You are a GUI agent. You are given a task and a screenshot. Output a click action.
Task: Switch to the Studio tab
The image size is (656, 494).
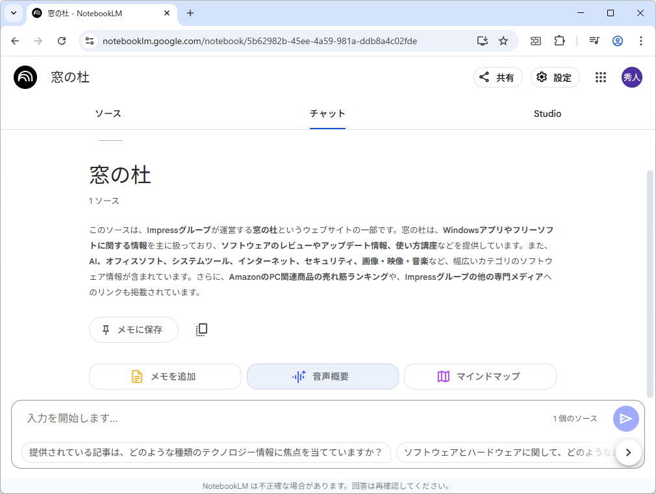(547, 114)
